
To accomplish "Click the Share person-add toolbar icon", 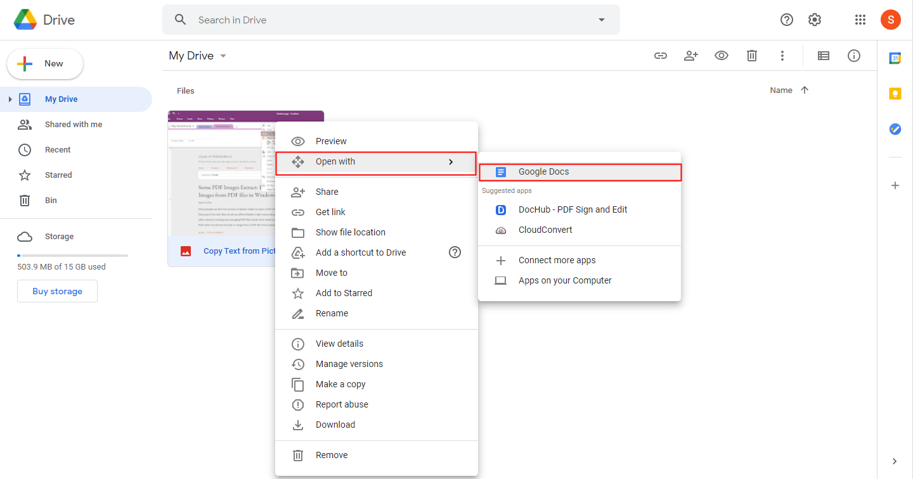I will click(691, 56).
